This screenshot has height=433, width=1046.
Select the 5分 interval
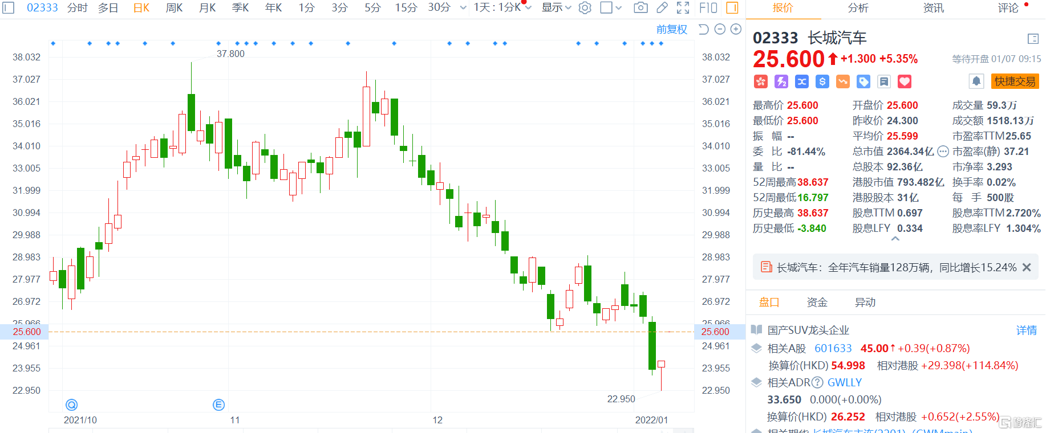[x=372, y=7]
